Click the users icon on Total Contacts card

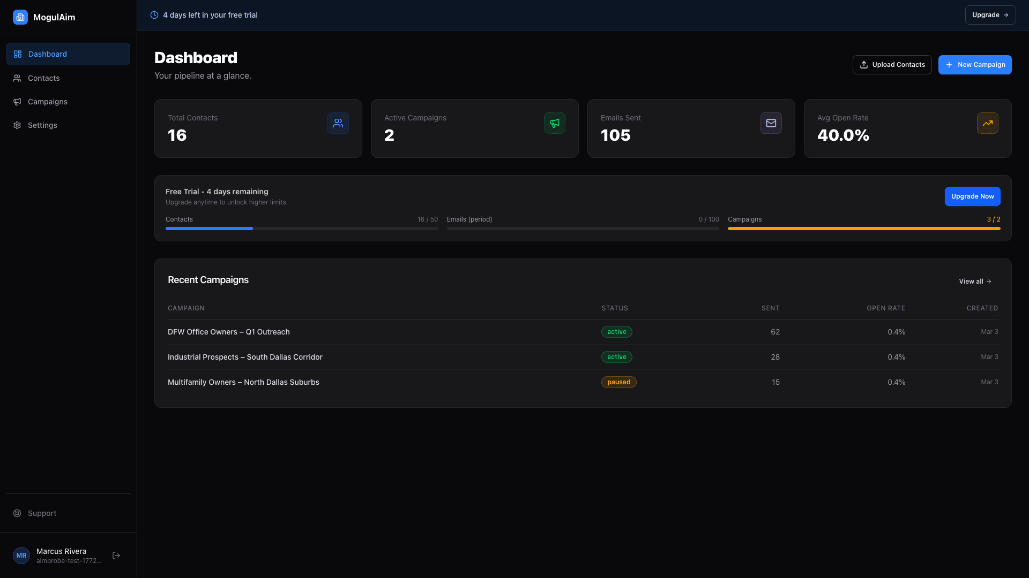338,123
